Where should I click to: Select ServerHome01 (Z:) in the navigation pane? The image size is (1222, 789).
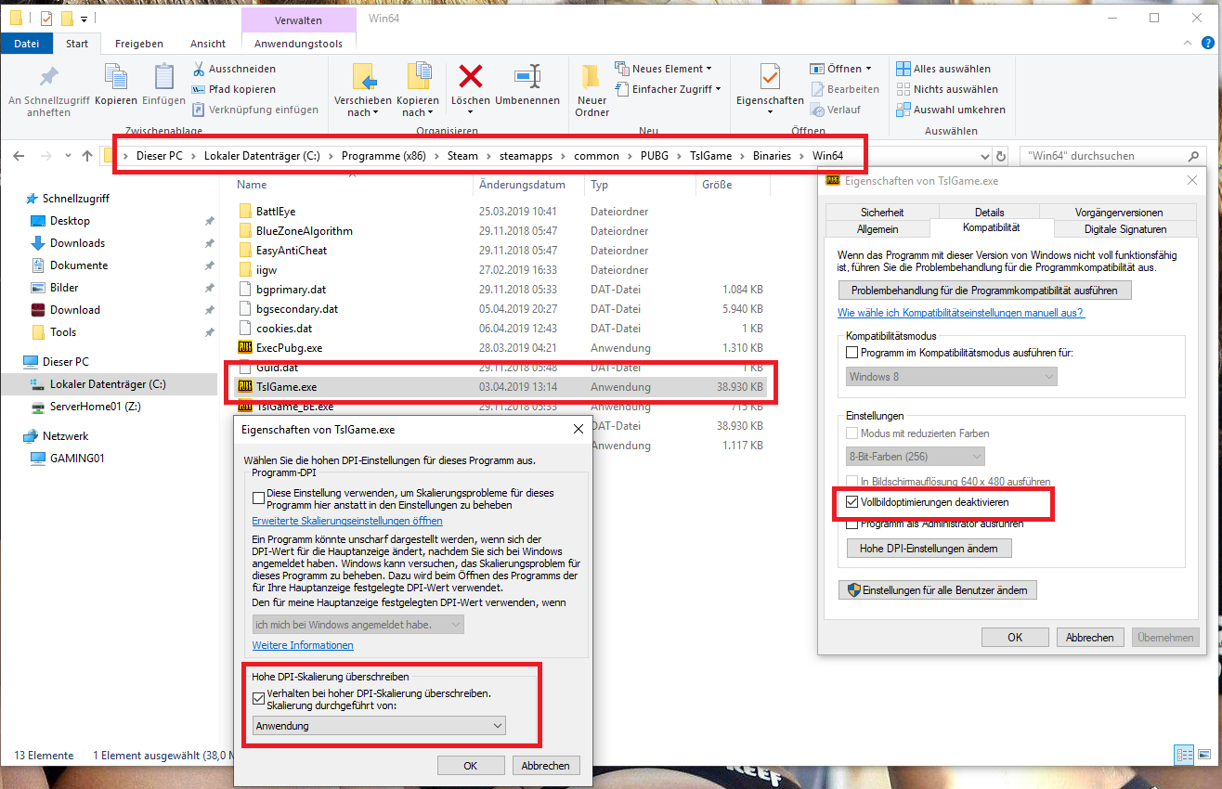(x=95, y=407)
